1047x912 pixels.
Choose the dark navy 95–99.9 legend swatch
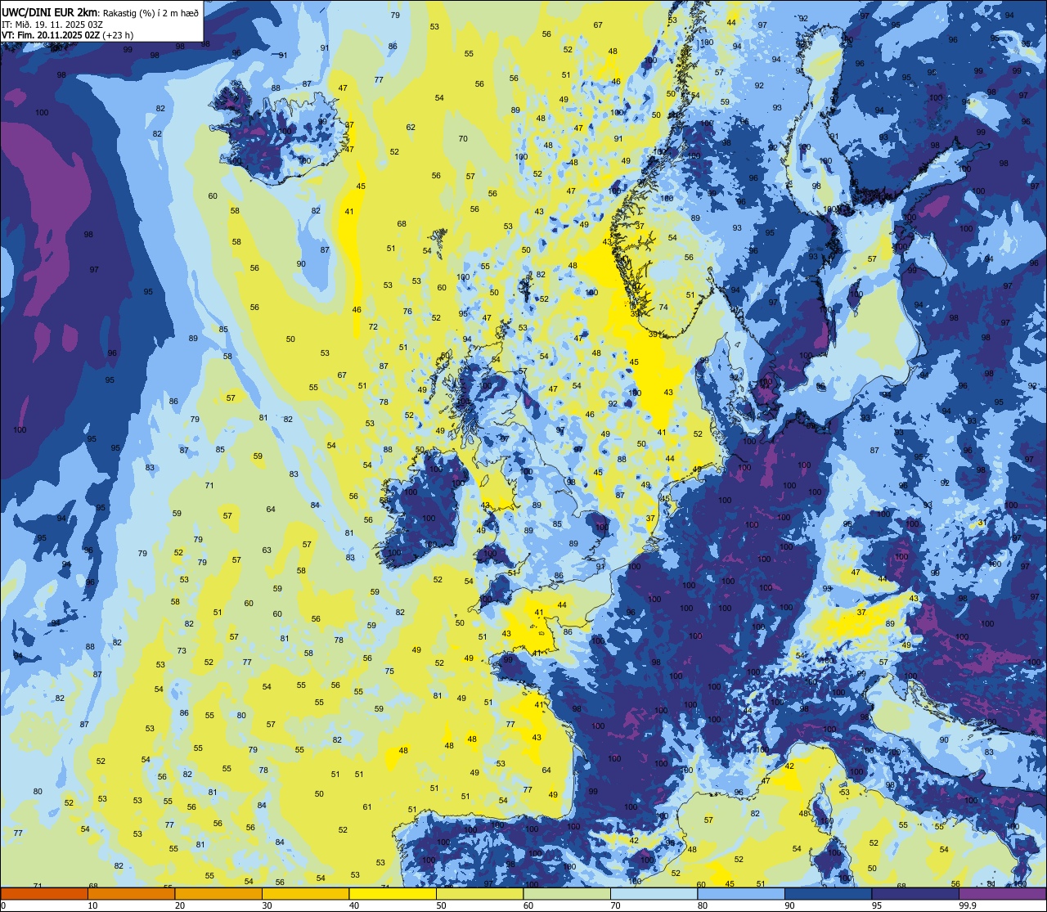(x=915, y=894)
